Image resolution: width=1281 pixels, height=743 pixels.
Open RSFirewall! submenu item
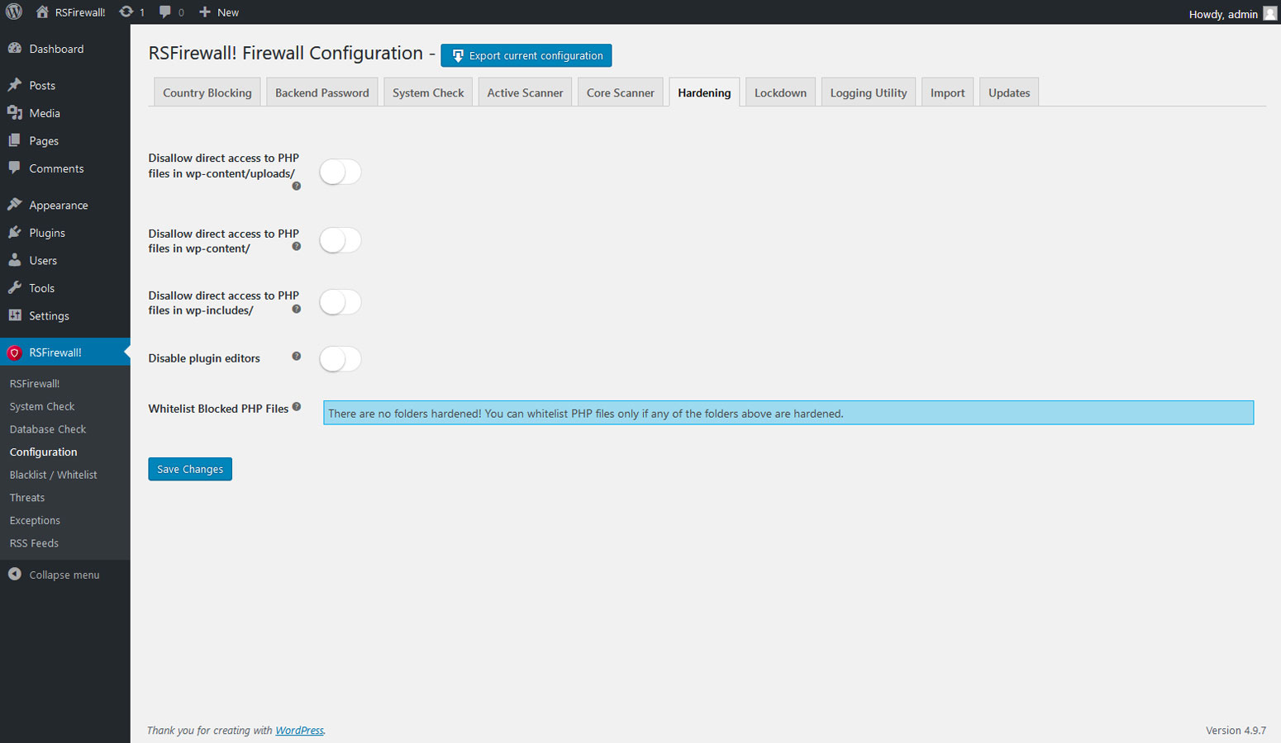pyautogui.click(x=35, y=384)
